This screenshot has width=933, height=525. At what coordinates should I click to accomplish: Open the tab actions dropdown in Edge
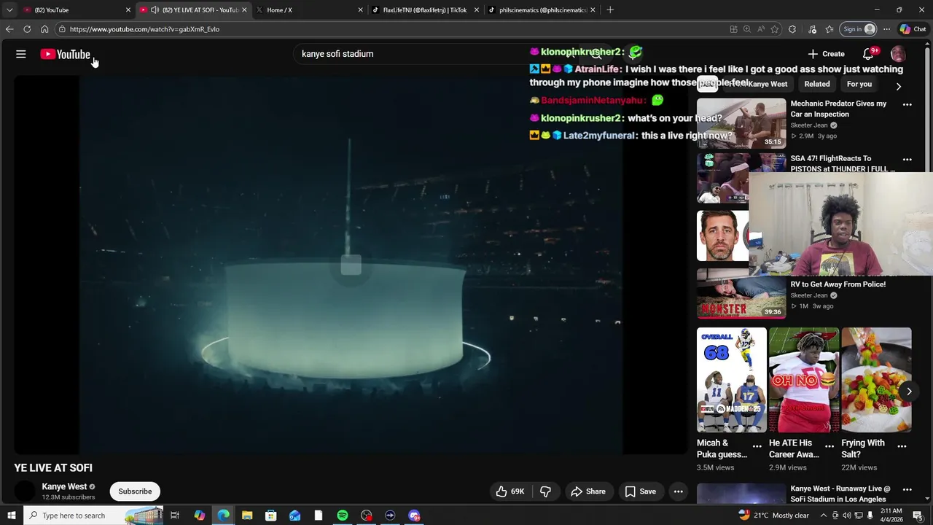click(9, 10)
